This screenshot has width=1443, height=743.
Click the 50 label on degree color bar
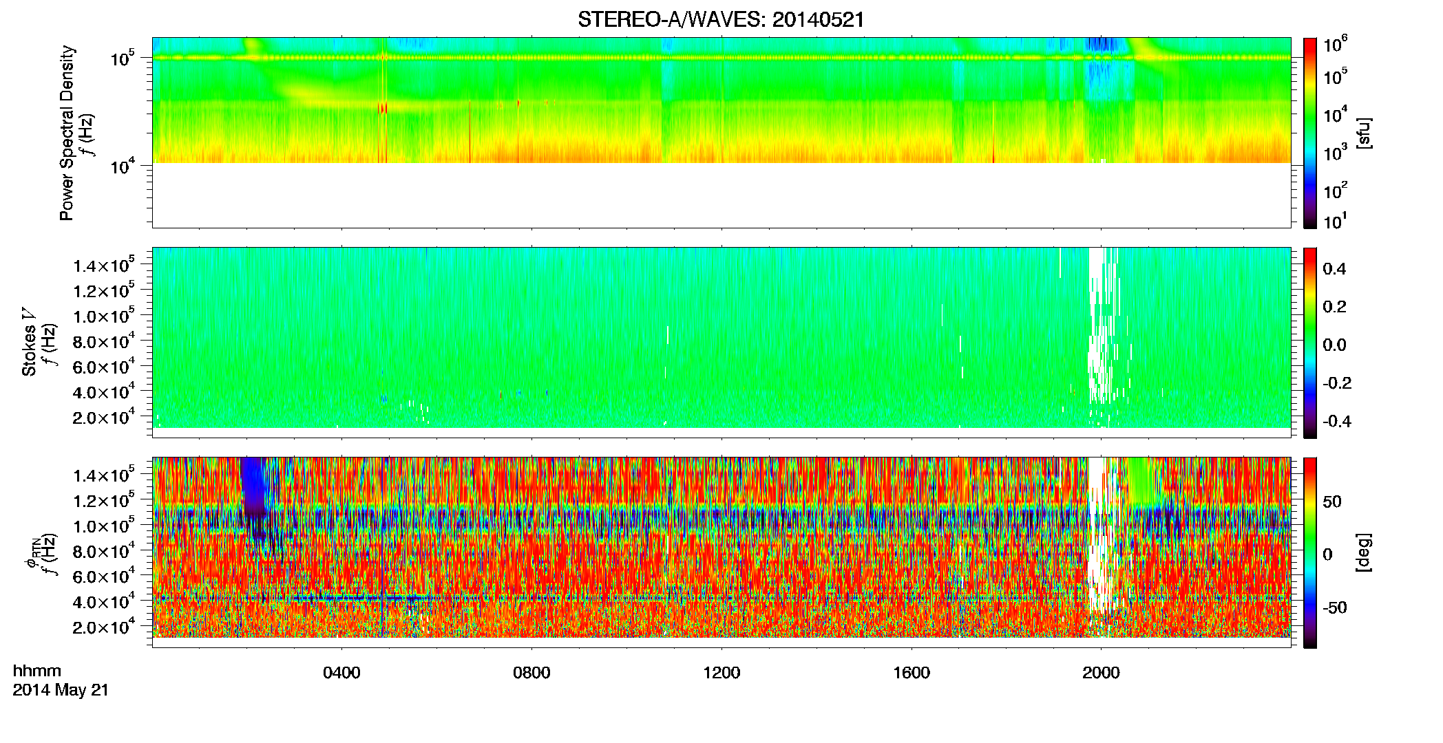tap(1332, 502)
